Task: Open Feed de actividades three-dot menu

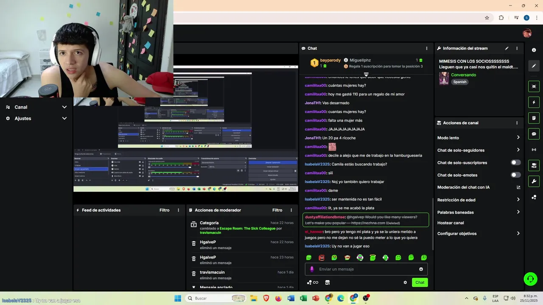Action: [178, 210]
